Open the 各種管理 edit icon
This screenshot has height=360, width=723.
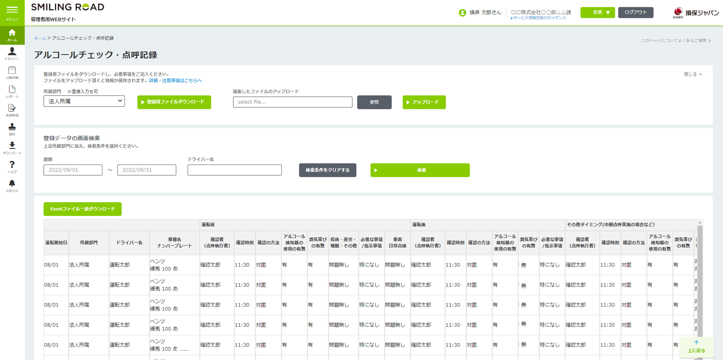click(x=12, y=111)
